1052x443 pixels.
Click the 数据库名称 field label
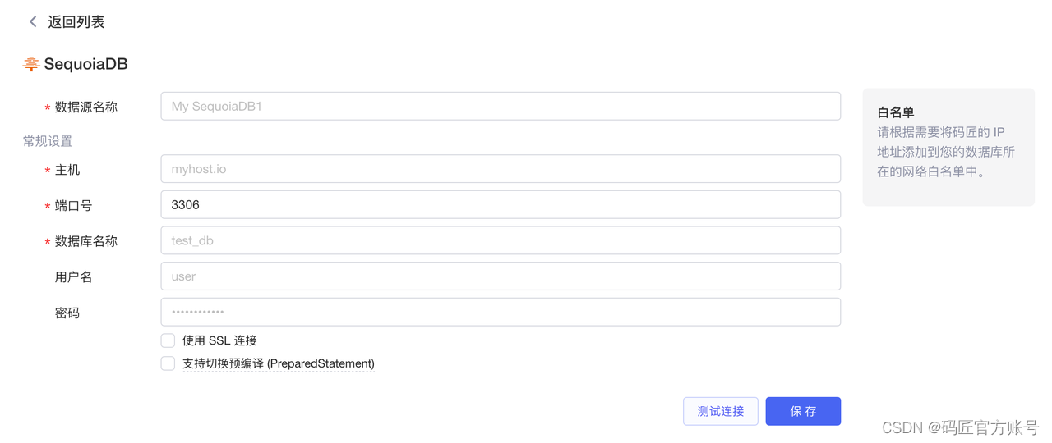pyautogui.click(x=86, y=241)
